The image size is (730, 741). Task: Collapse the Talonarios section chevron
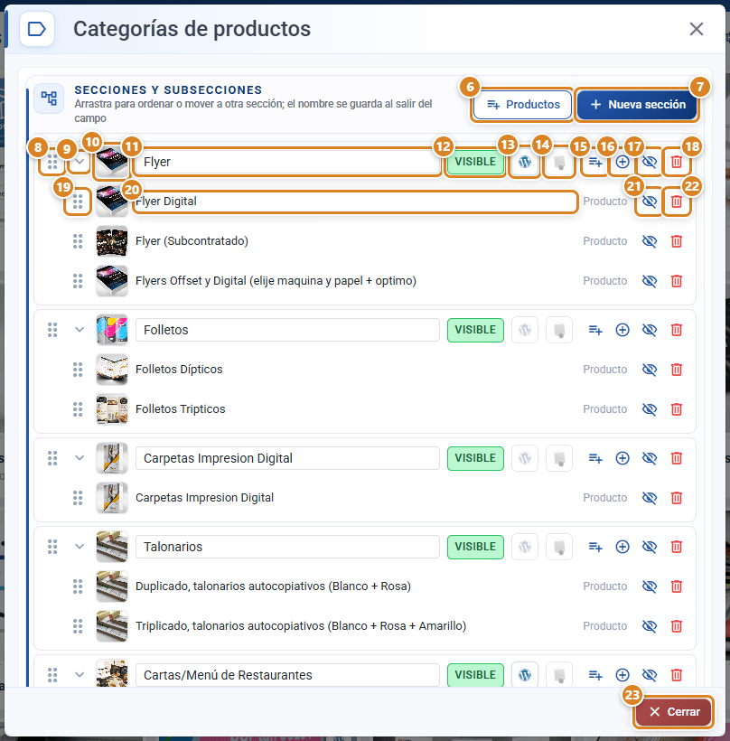coord(80,547)
